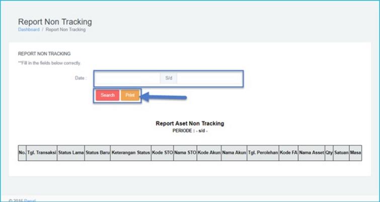Click the Keterangan Status column header
380x202 pixels.
tap(130, 152)
